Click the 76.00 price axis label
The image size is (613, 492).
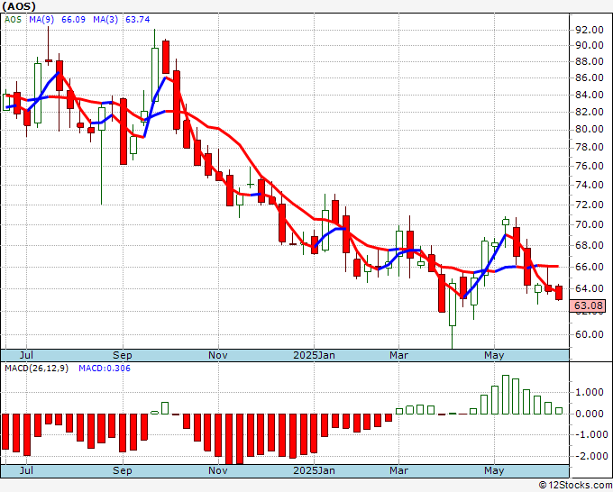(590, 166)
